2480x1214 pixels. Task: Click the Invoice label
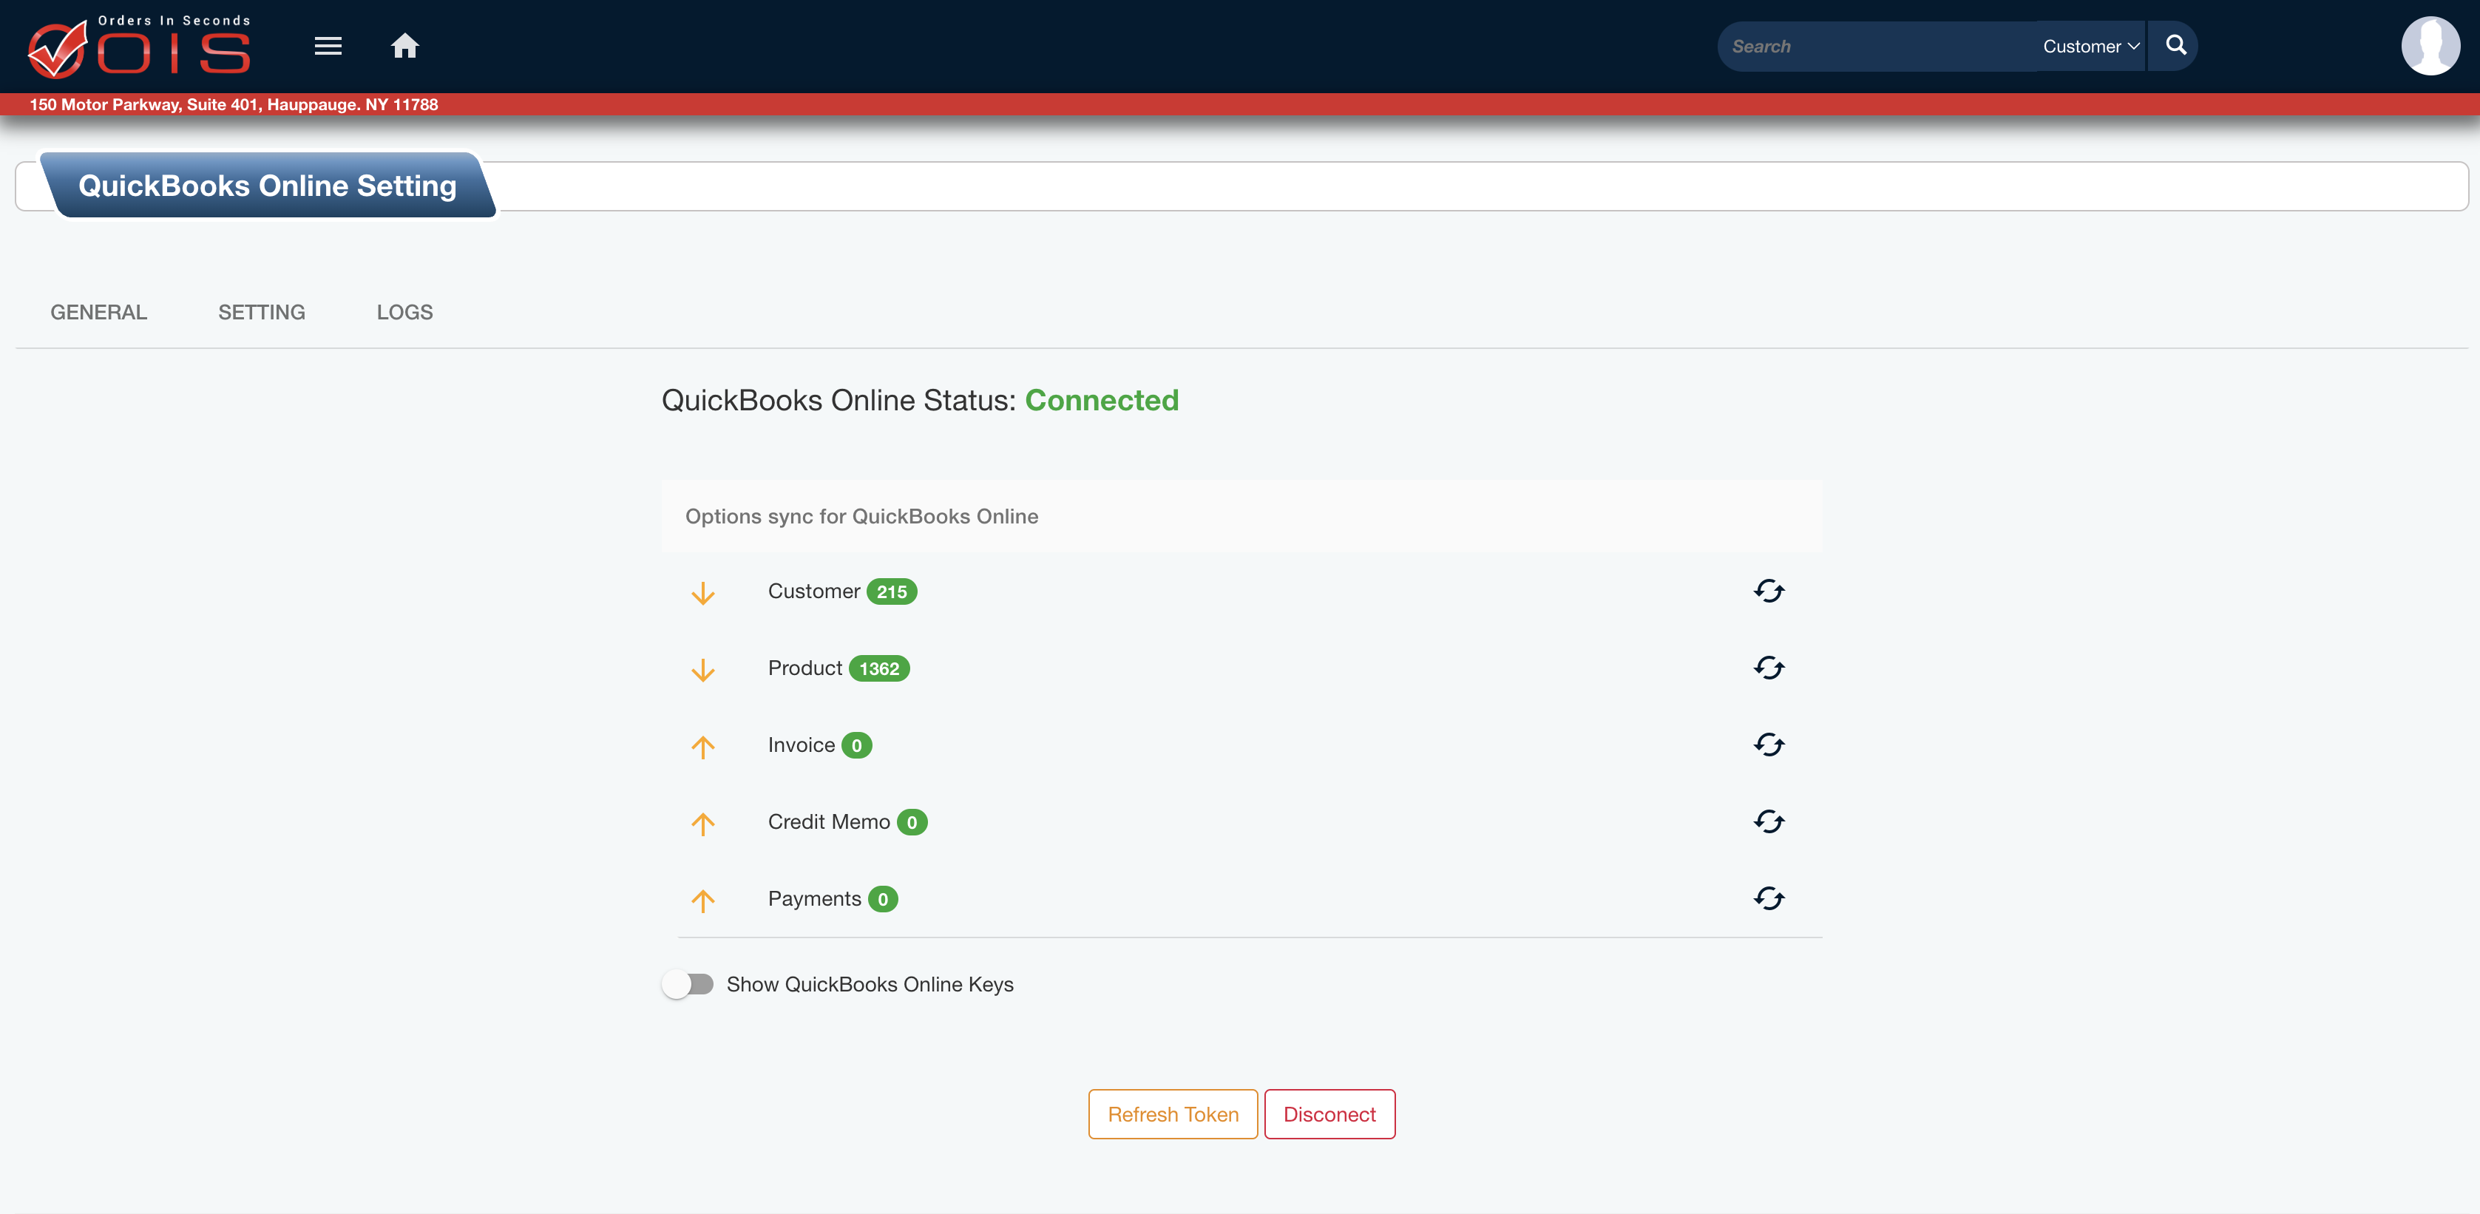(x=801, y=745)
